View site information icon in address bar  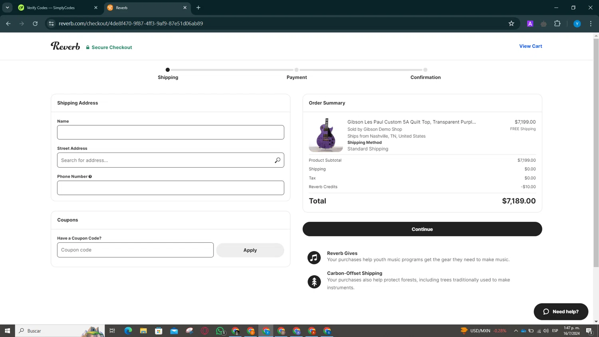pyautogui.click(x=51, y=24)
